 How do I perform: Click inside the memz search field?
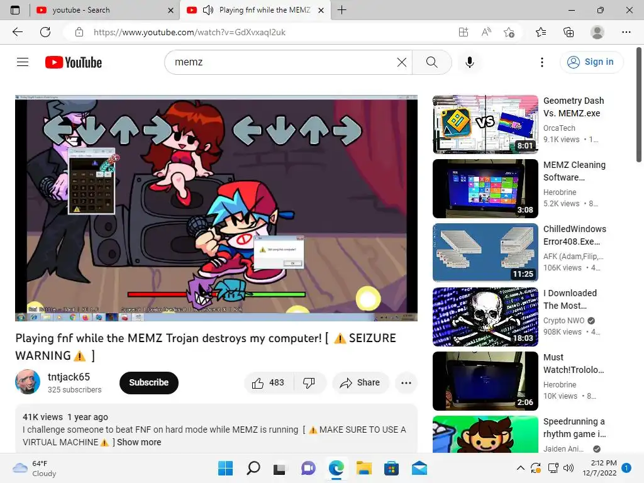point(284,62)
